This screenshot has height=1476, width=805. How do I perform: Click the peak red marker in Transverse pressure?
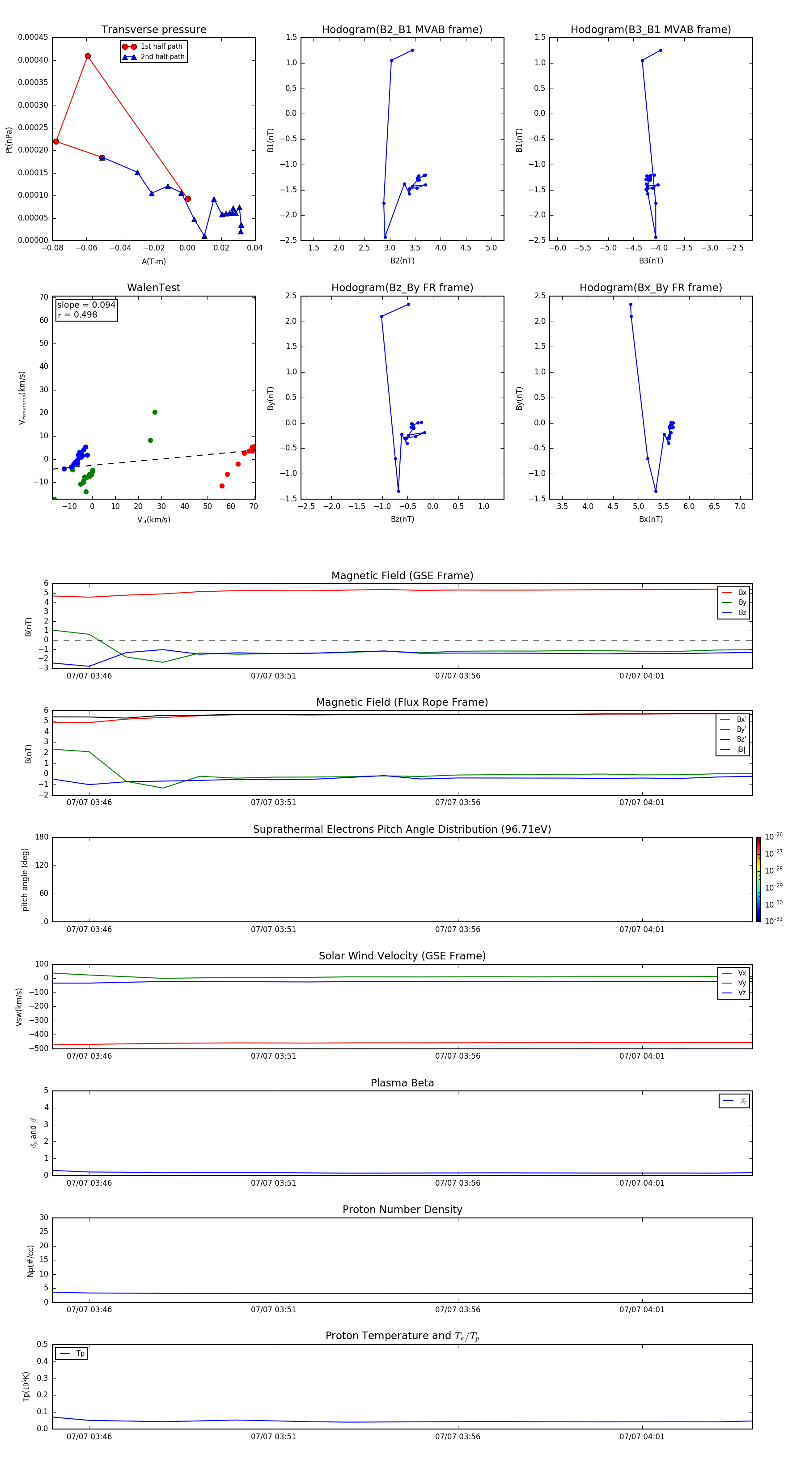click(88, 56)
